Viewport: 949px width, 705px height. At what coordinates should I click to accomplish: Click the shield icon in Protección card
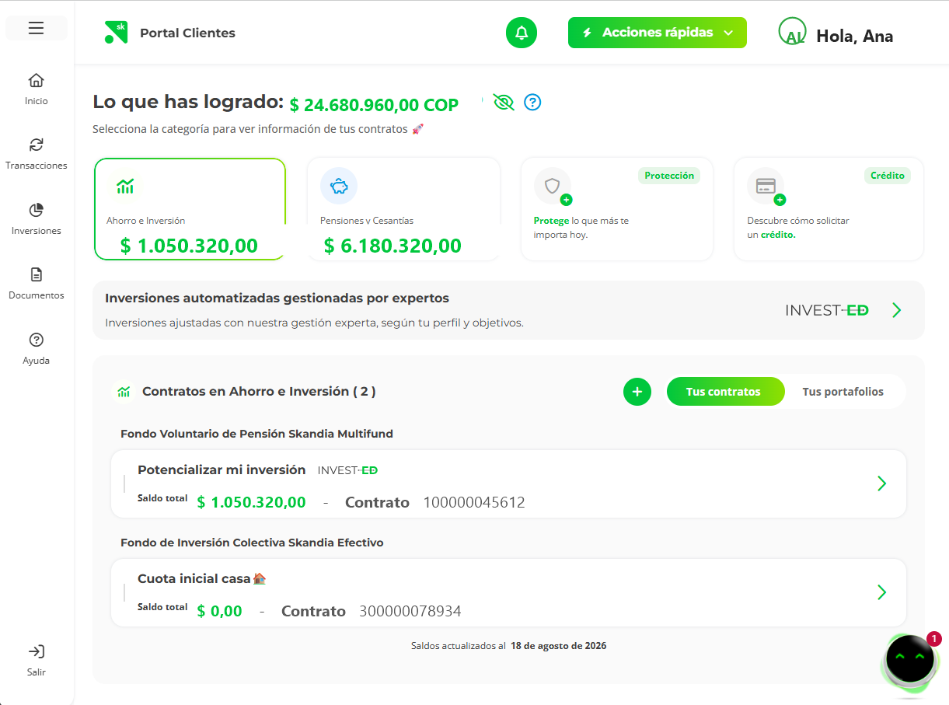553,187
